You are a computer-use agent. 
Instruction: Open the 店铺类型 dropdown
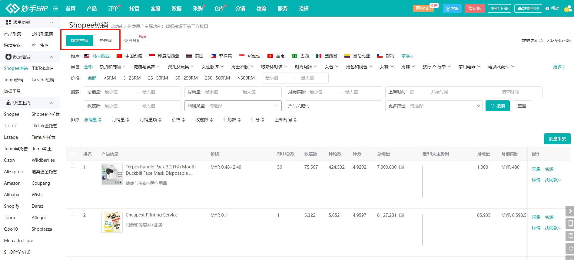tap(233, 106)
